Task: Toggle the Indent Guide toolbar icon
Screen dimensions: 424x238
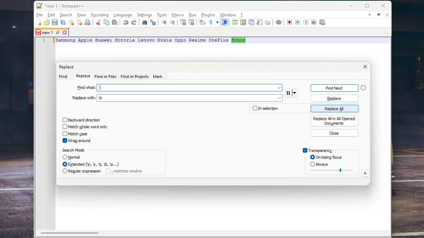Action: coord(224,22)
